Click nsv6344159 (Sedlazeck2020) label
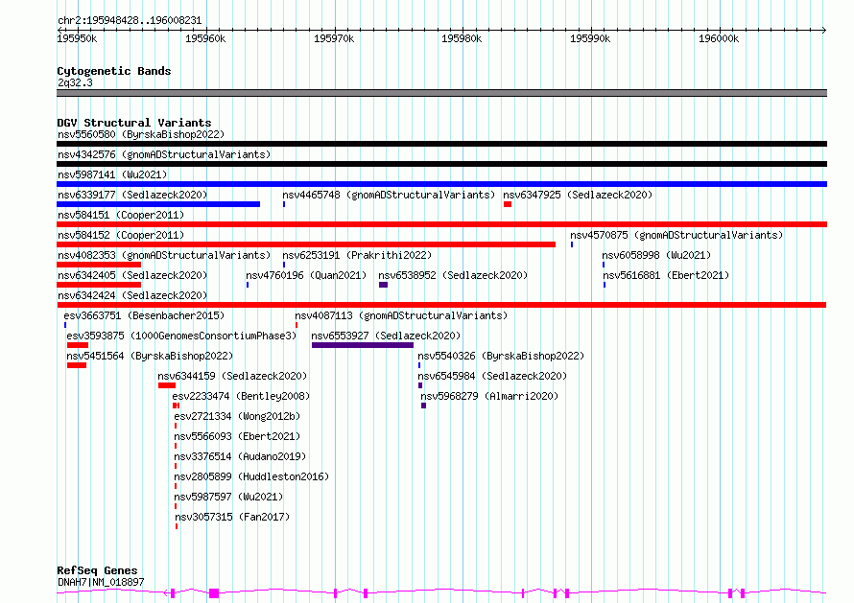This screenshot has width=854, height=603. coord(232,376)
